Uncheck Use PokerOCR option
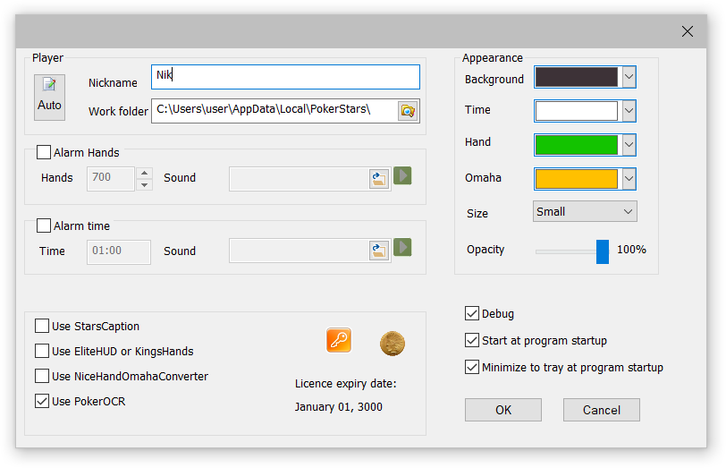 (x=42, y=402)
